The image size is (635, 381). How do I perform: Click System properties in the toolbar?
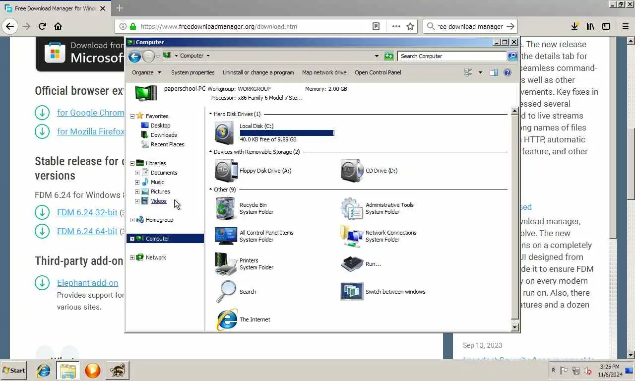coord(193,72)
